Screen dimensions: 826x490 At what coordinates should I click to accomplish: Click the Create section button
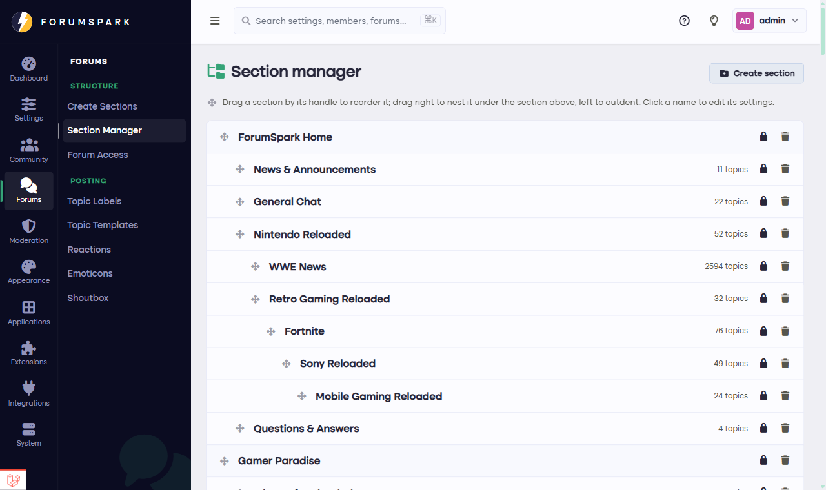click(756, 73)
